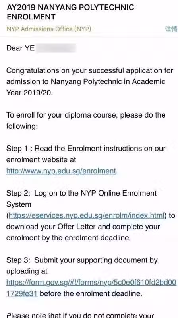Click the download your Offer Letter line
The image size is (178, 318).
[83, 227]
